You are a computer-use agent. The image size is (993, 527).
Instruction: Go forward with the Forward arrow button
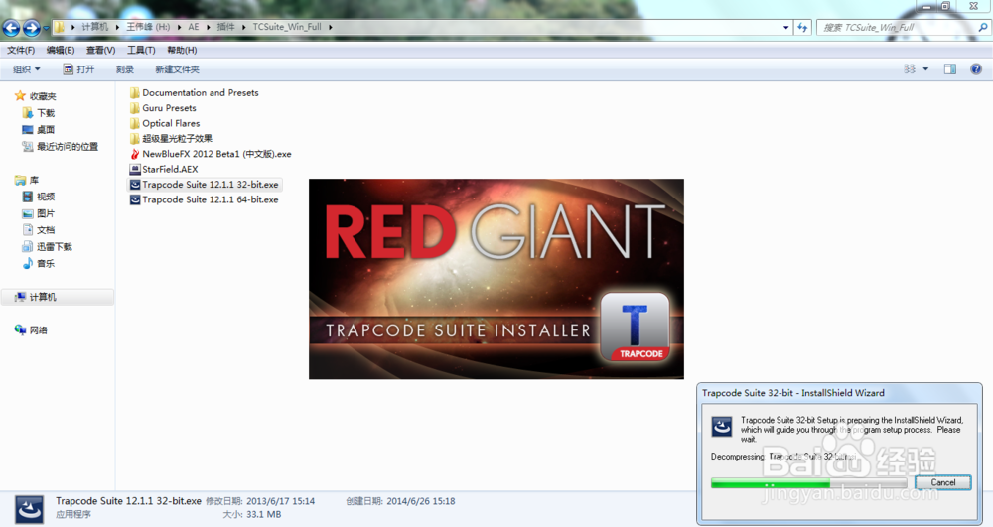31,27
